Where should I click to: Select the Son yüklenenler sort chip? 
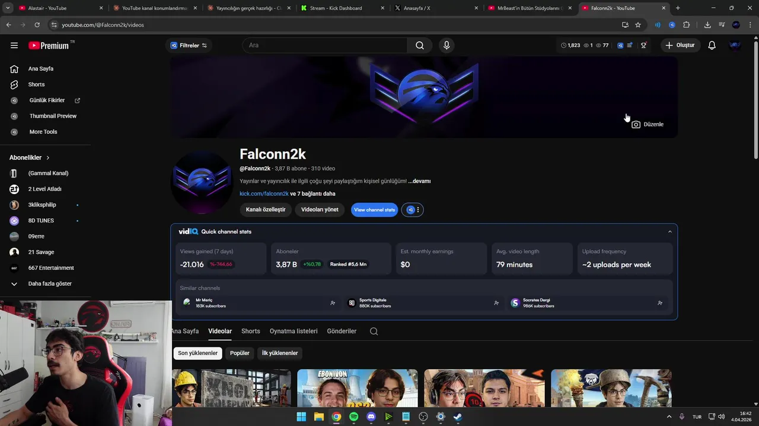click(198, 353)
